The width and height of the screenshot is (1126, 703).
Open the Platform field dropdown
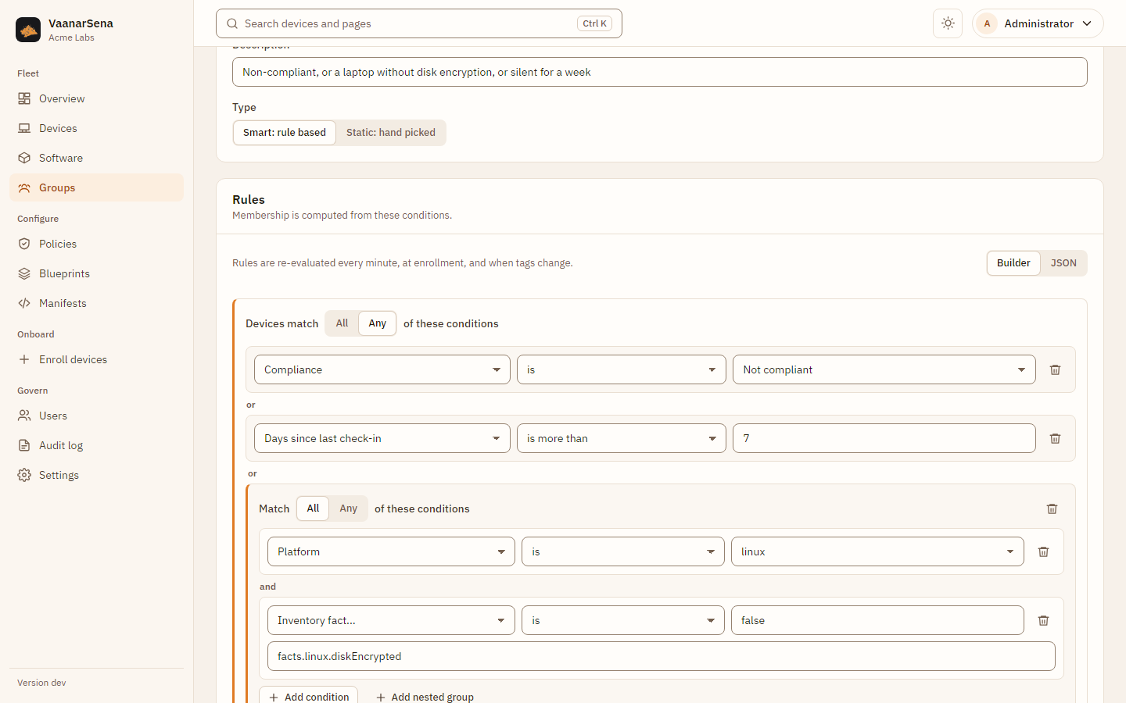391,551
